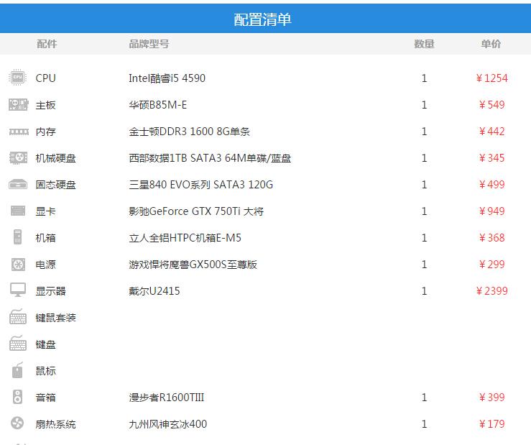Click the cooling fan (扇热系统) icon

point(17,423)
